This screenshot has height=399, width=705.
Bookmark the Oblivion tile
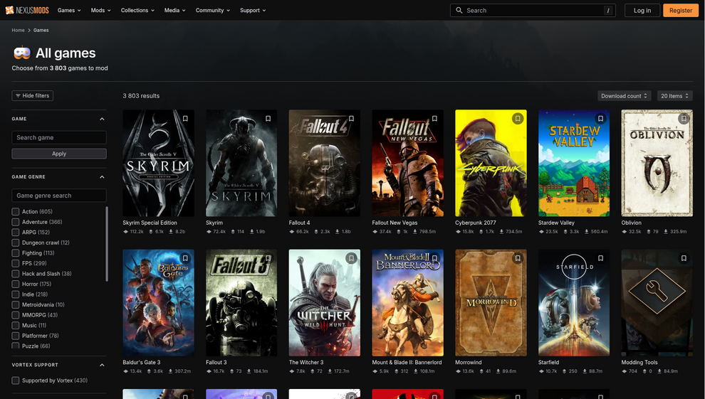(x=684, y=119)
